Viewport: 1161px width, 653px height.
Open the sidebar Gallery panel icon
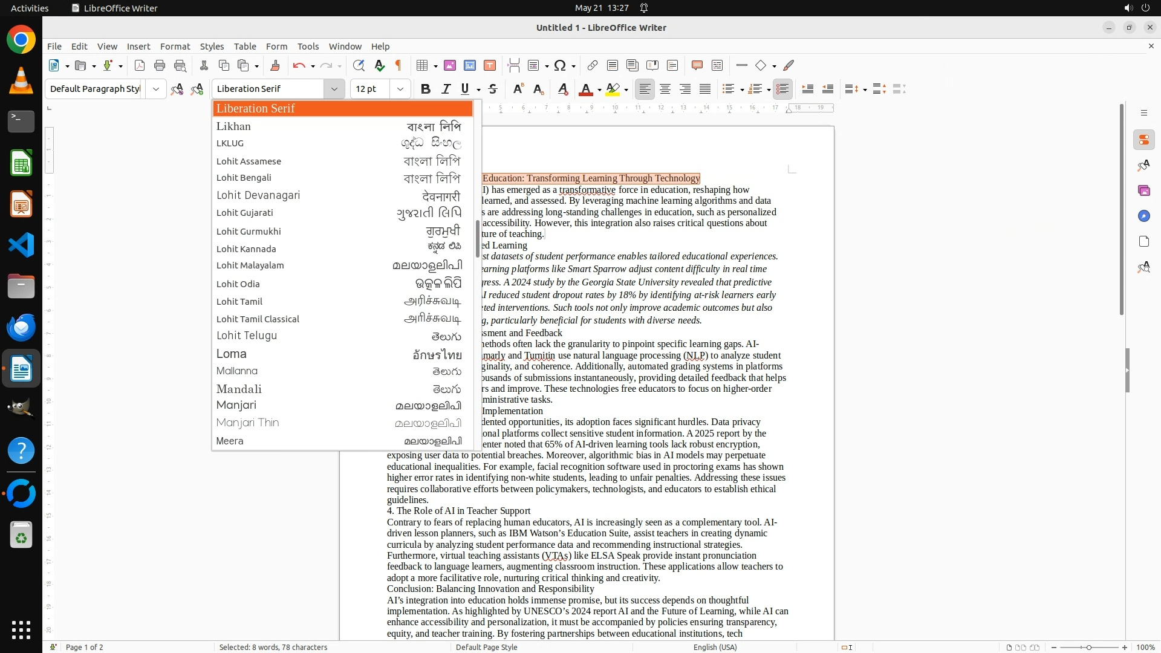pos(1143,190)
